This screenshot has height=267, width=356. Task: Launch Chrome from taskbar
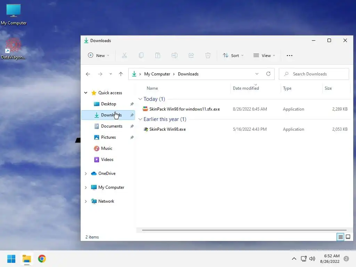point(42,259)
